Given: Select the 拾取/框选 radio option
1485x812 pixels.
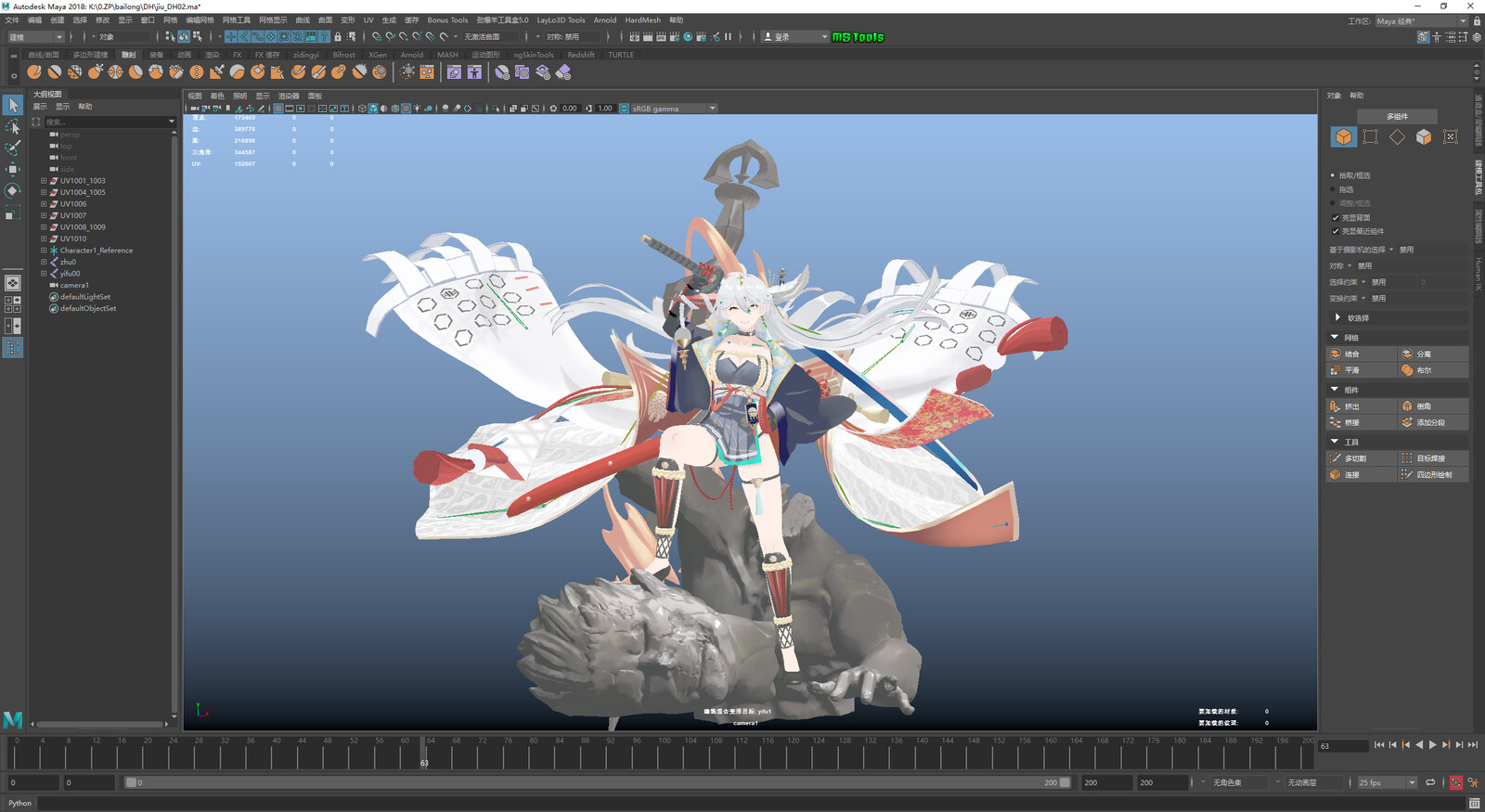Looking at the screenshot, I should tap(1333, 175).
